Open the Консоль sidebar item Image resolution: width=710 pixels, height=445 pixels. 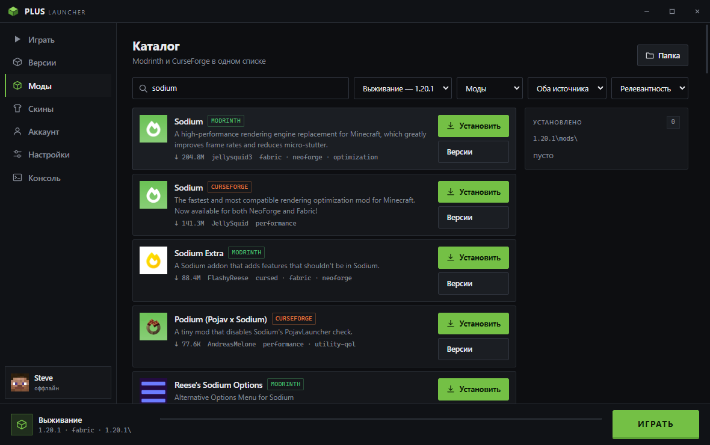click(58, 178)
